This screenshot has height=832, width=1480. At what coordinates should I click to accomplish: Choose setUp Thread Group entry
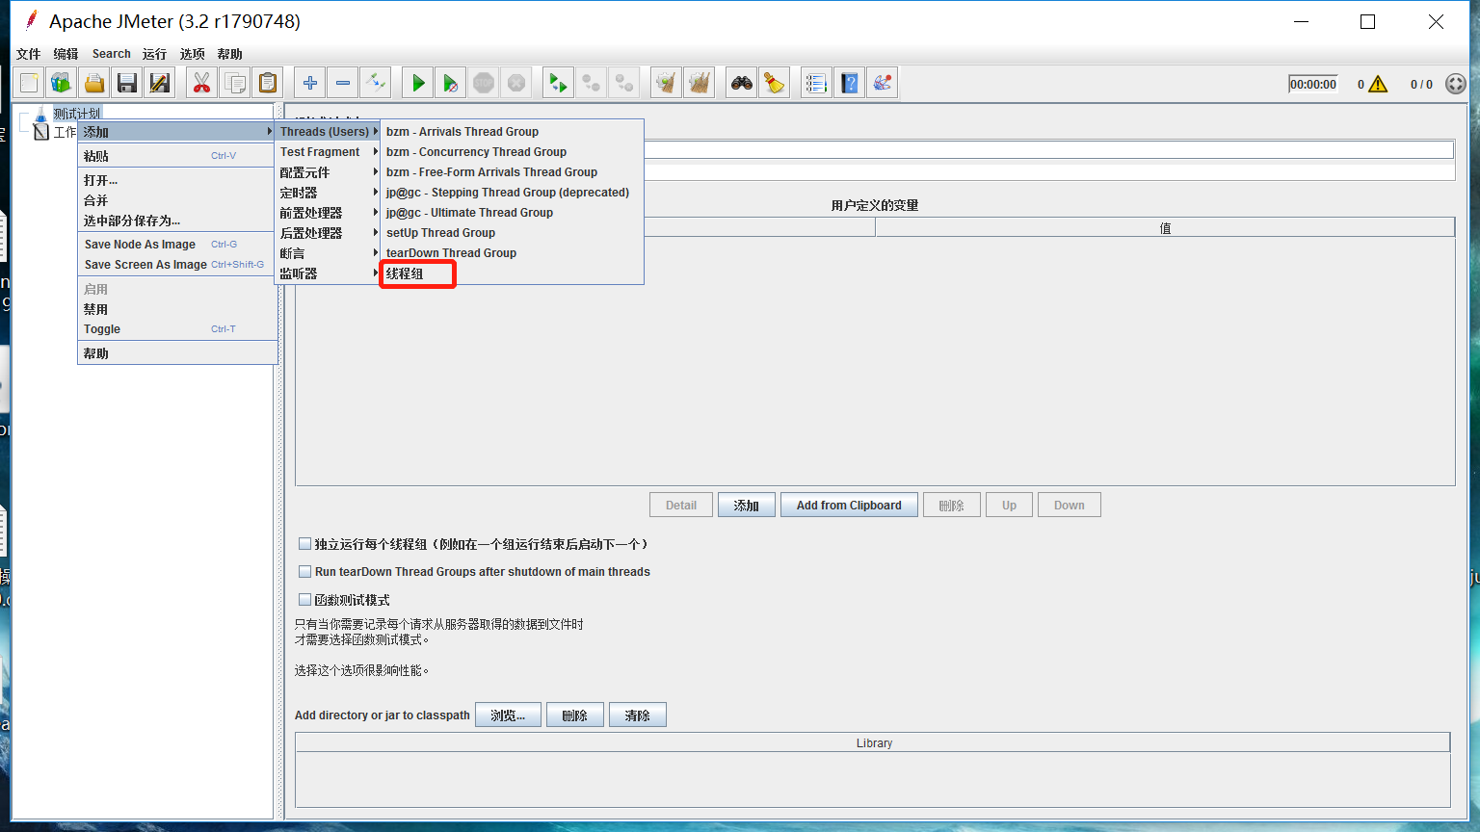(513, 233)
